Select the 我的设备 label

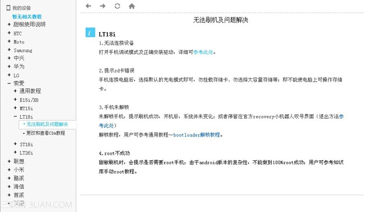click(22, 8)
